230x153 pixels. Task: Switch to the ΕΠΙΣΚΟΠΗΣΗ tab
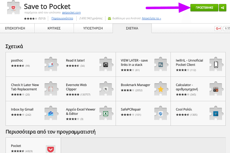15,28
